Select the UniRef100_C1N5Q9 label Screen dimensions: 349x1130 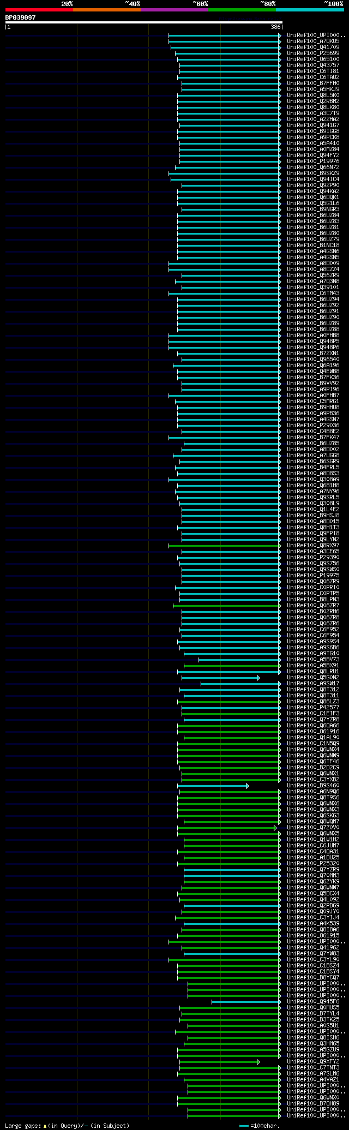pos(313,743)
